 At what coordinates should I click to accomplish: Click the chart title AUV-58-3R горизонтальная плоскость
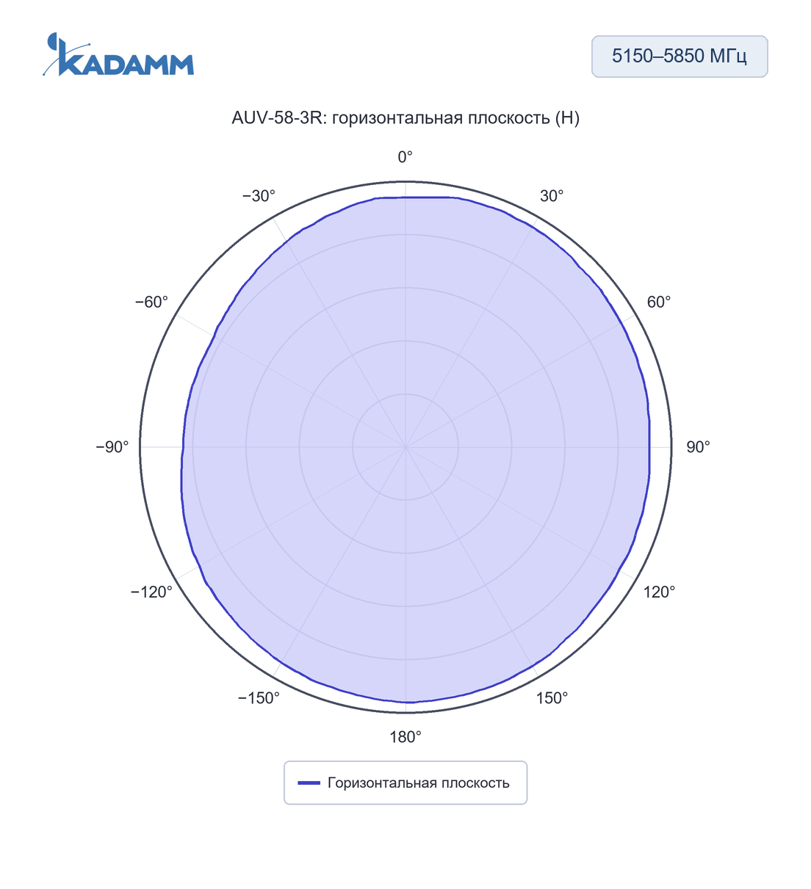tap(405, 118)
